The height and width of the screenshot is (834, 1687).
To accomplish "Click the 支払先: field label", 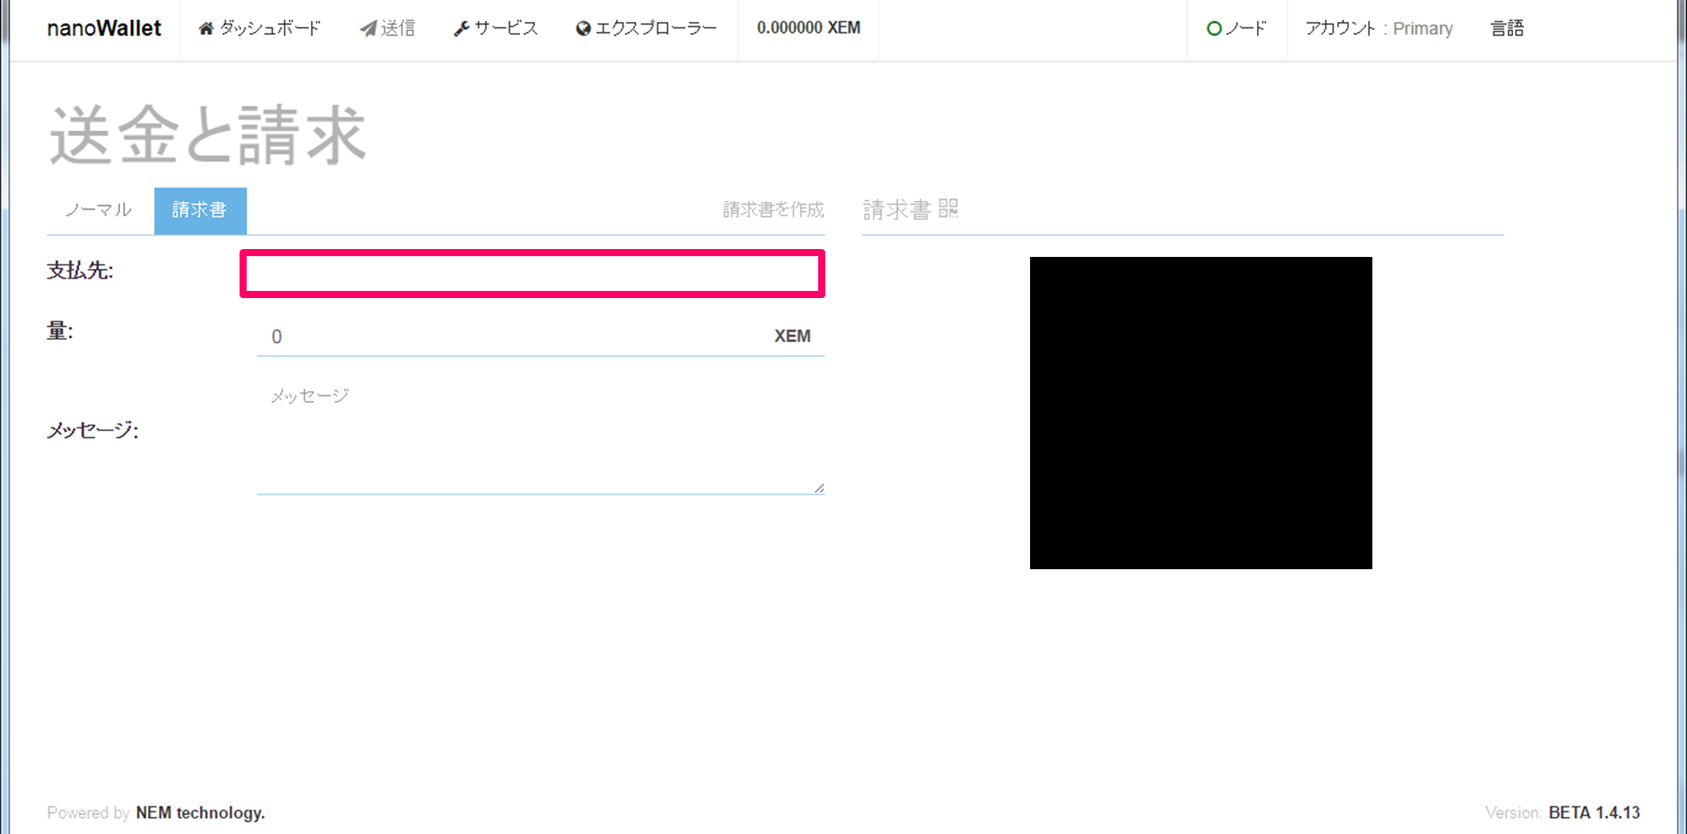I will click(x=80, y=270).
